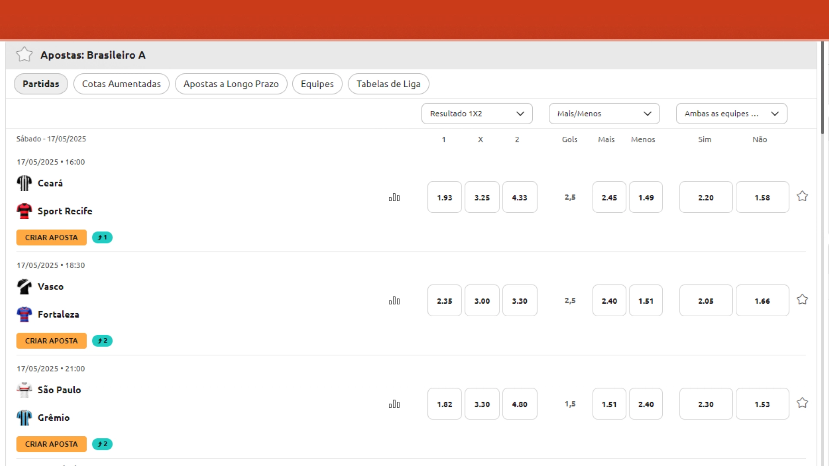This screenshot has height=466, width=829.
Task: Favorite the Ceará vs Sport Recife match
Action: point(802,196)
